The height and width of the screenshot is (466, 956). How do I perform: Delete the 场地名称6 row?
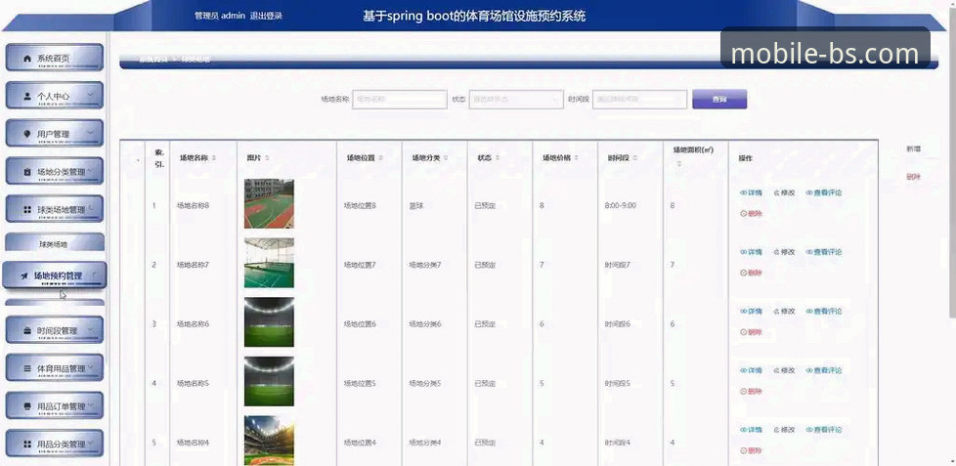pyautogui.click(x=751, y=332)
